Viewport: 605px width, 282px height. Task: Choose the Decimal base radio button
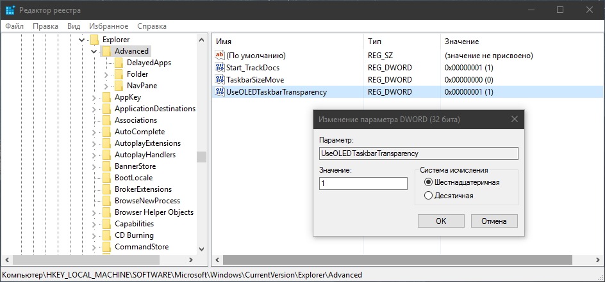[428, 196]
